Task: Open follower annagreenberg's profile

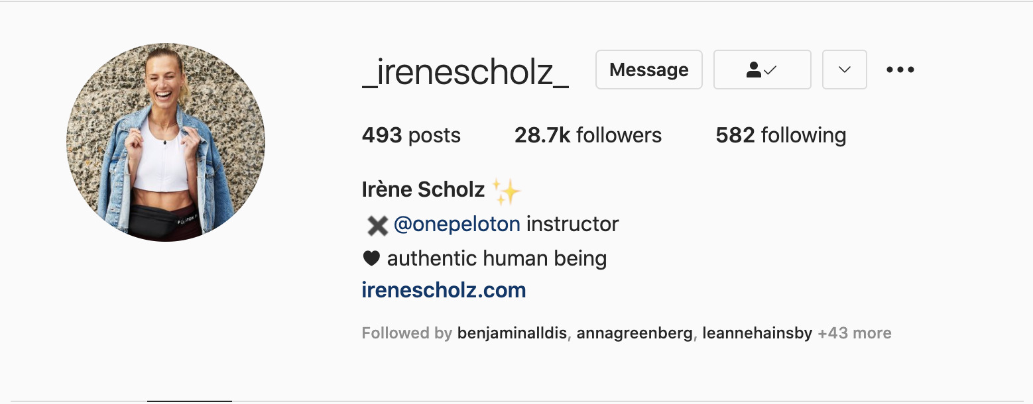Action: [635, 333]
